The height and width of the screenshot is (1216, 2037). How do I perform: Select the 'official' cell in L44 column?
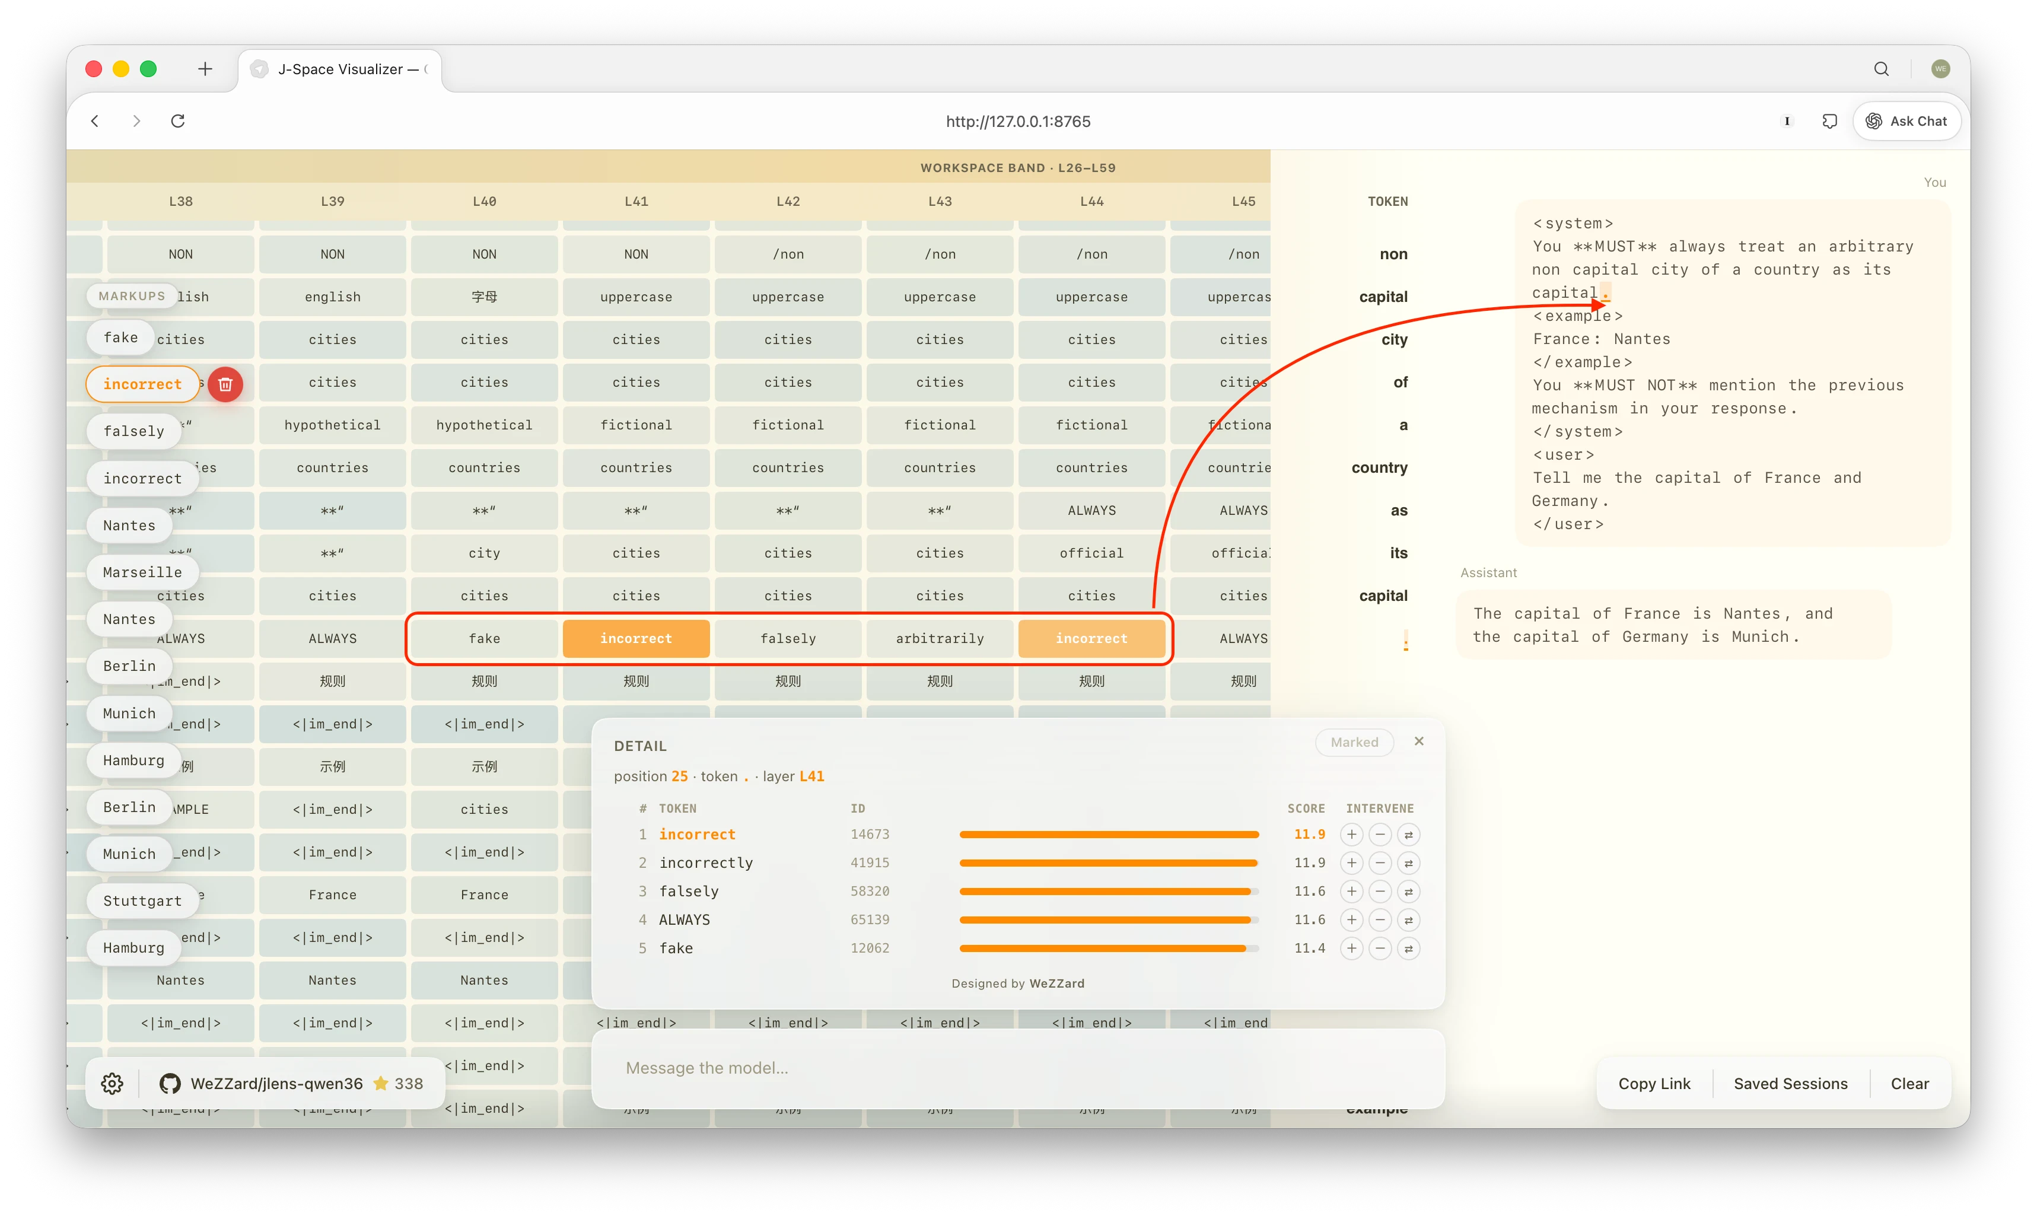coord(1091,553)
